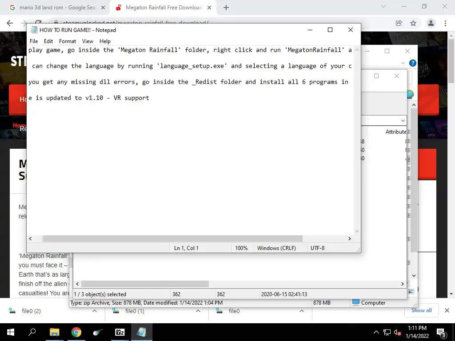Show hidden system tray icons
Screen dimensions: 455x341
376,332
